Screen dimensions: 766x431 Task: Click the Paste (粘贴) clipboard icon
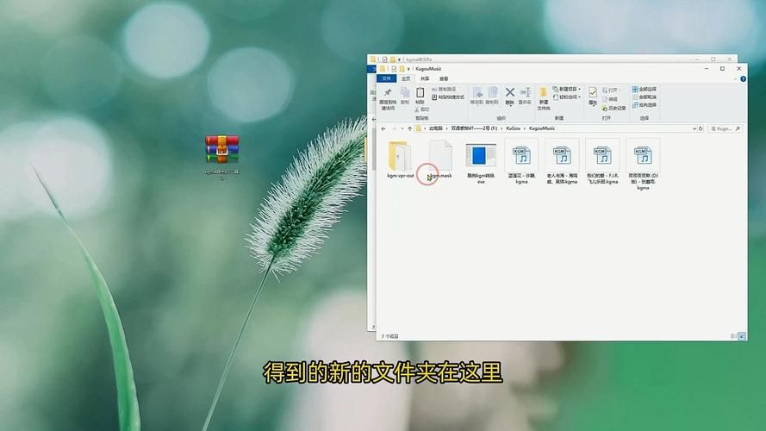pos(420,94)
